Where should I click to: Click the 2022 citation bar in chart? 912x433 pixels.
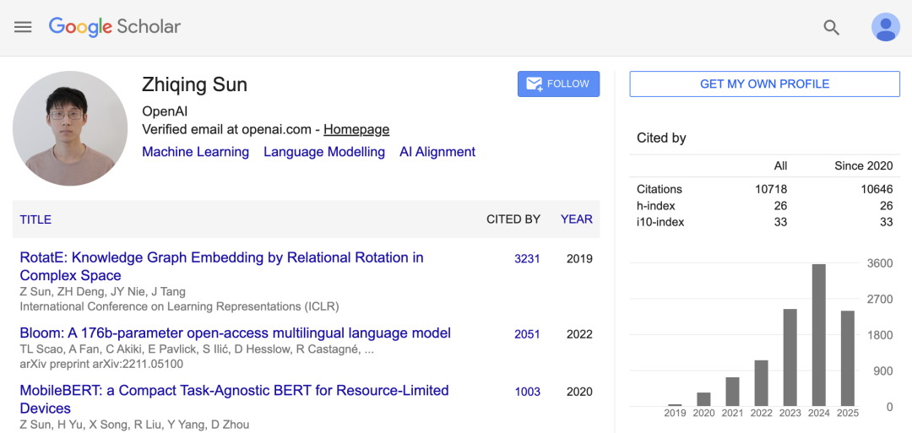pos(762,383)
